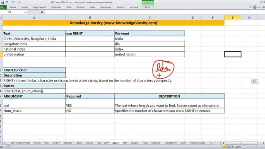Click the Undo arrow icon

click(x=7, y=2)
